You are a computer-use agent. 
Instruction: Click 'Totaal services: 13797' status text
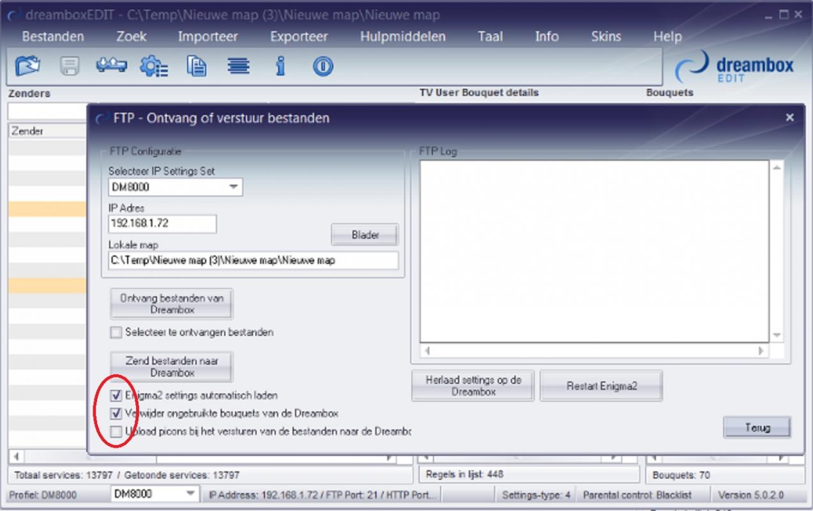point(65,475)
